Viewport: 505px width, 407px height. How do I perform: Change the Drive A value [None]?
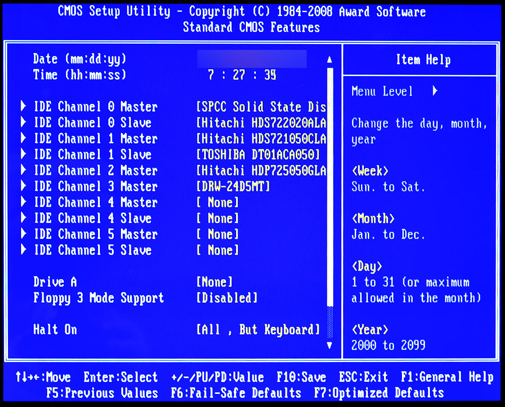(215, 282)
